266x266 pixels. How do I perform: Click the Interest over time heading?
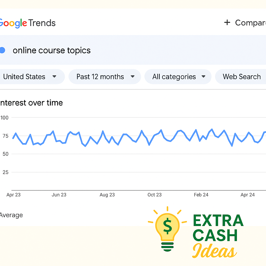[31, 103]
